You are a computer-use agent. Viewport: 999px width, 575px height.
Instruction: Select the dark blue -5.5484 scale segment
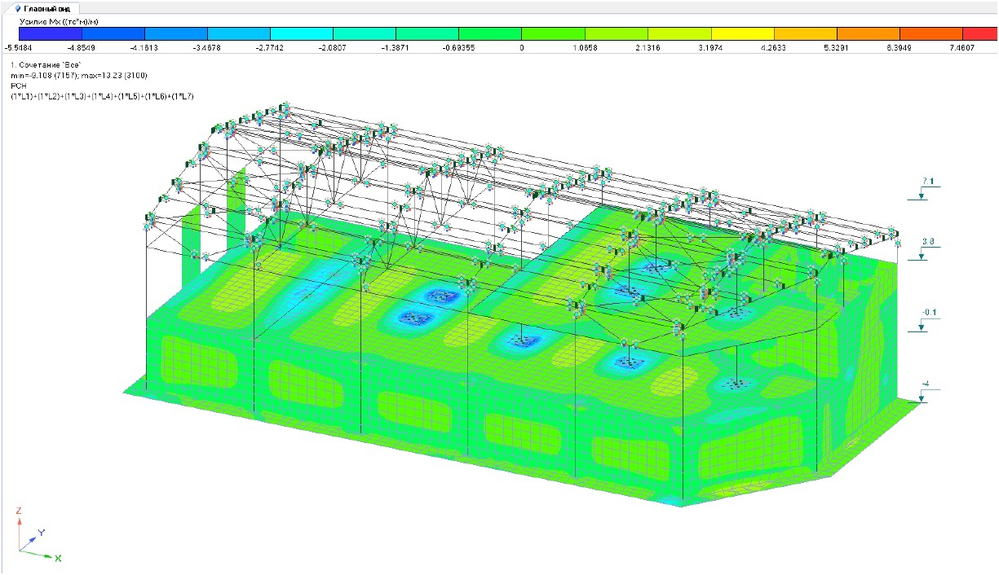click(51, 33)
